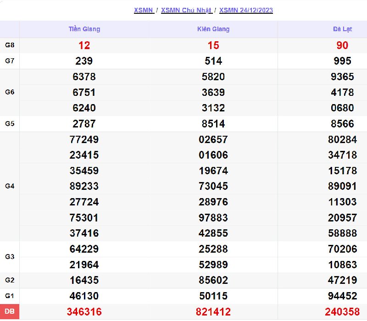This screenshot has height=321, width=367.
Task: Open the XSMN breadcrumb link
Action: point(144,10)
